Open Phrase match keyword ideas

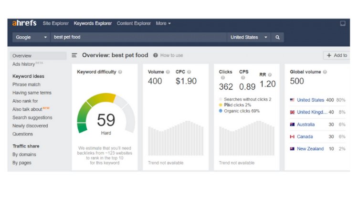tap(26, 84)
